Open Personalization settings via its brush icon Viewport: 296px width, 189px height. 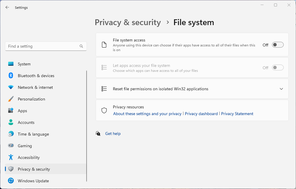click(x=11, y=99)
